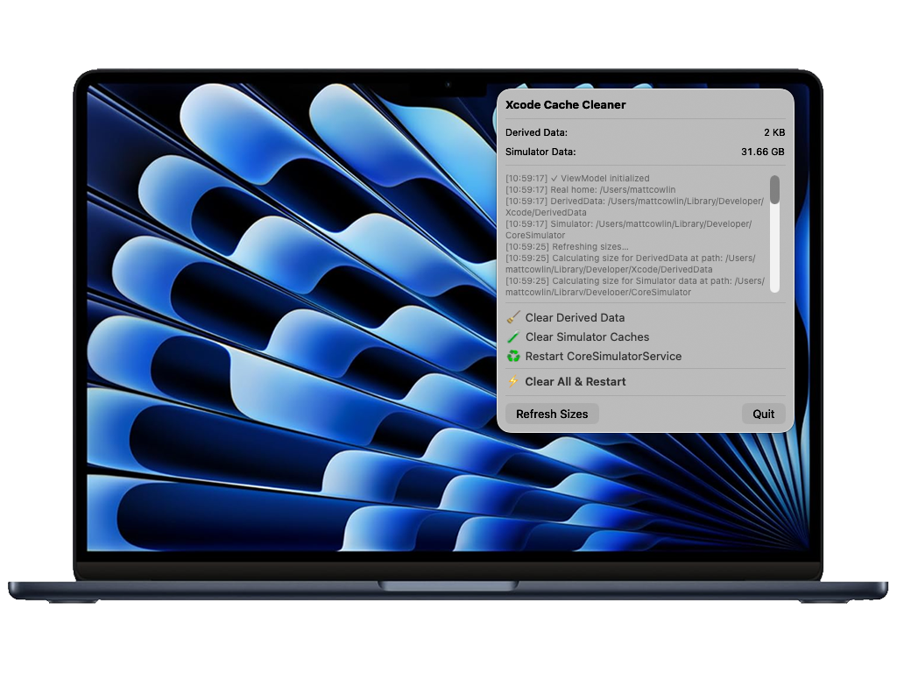
Task: Click the green brush icon for Simulator Caches
Action: 513,337
